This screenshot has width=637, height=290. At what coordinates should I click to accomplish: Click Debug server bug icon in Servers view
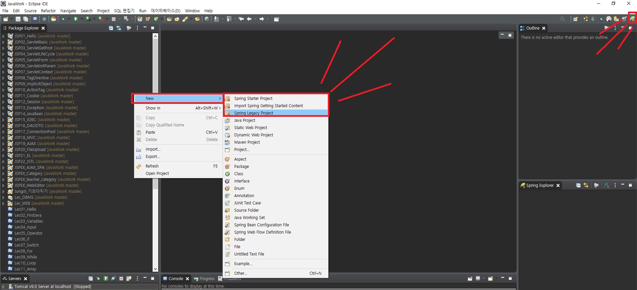pyautogui.click(x=98, y=278)
